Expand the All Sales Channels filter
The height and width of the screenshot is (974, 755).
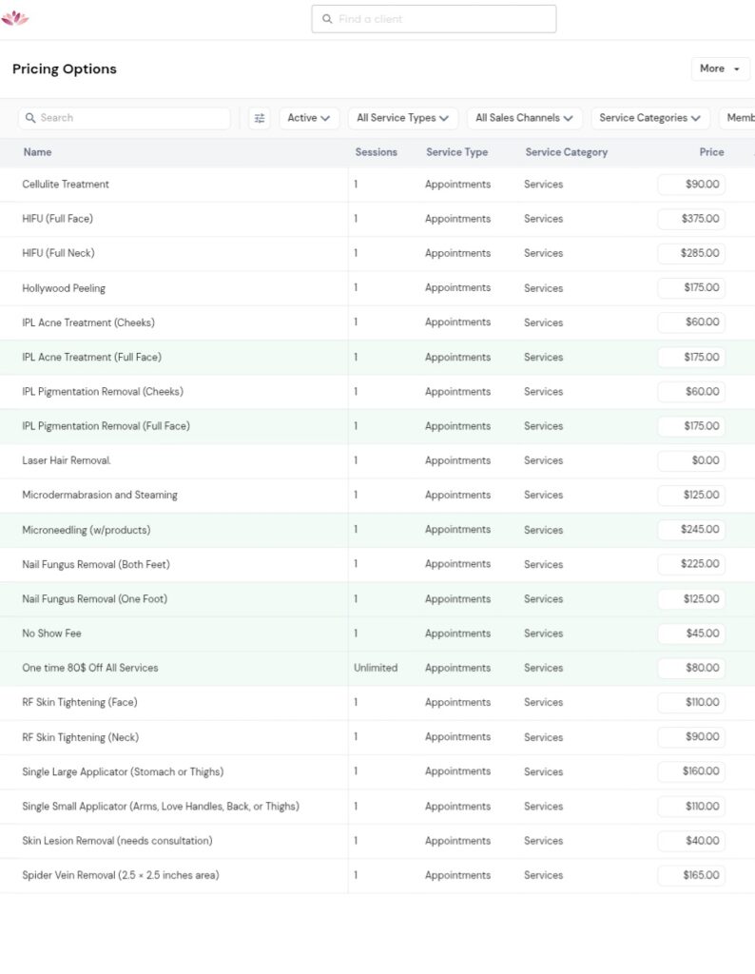pos(524,118)
